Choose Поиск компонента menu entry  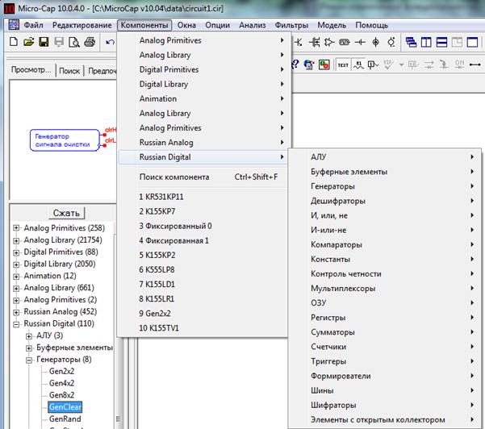pos(203,177)
